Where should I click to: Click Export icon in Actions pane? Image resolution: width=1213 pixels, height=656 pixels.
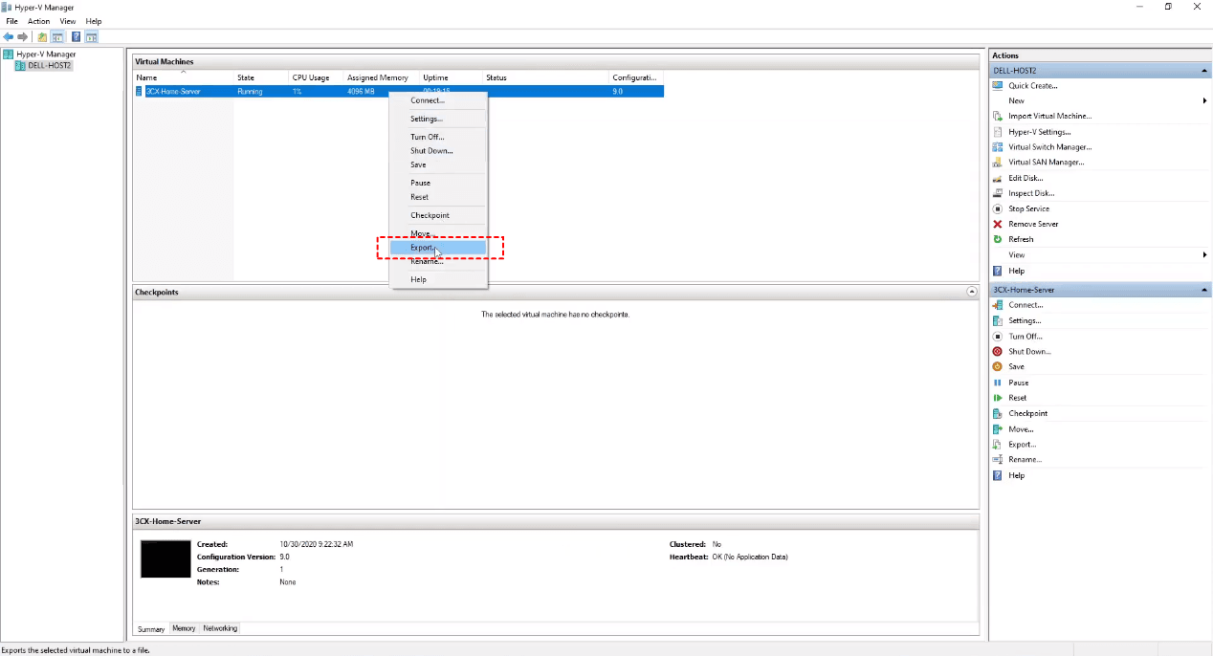tap(998, 444)
